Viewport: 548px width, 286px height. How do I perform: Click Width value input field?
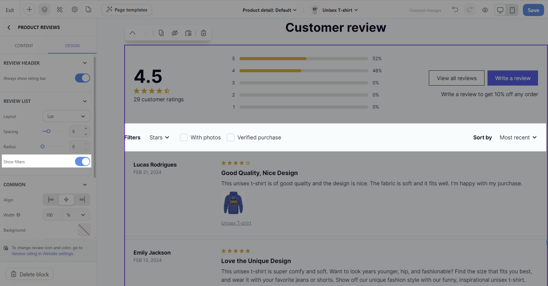(52, 215)
